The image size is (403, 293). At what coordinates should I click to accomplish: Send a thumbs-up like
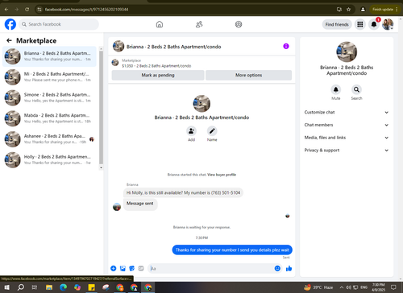click(289, 268)
